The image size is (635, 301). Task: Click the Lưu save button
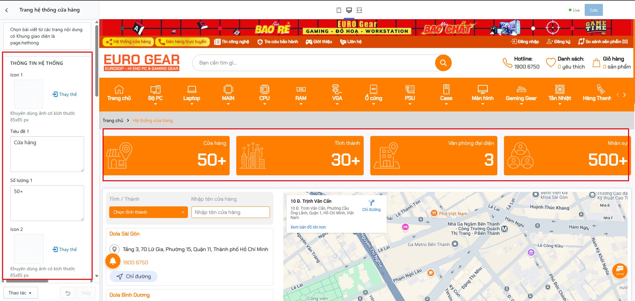[594, 10]
